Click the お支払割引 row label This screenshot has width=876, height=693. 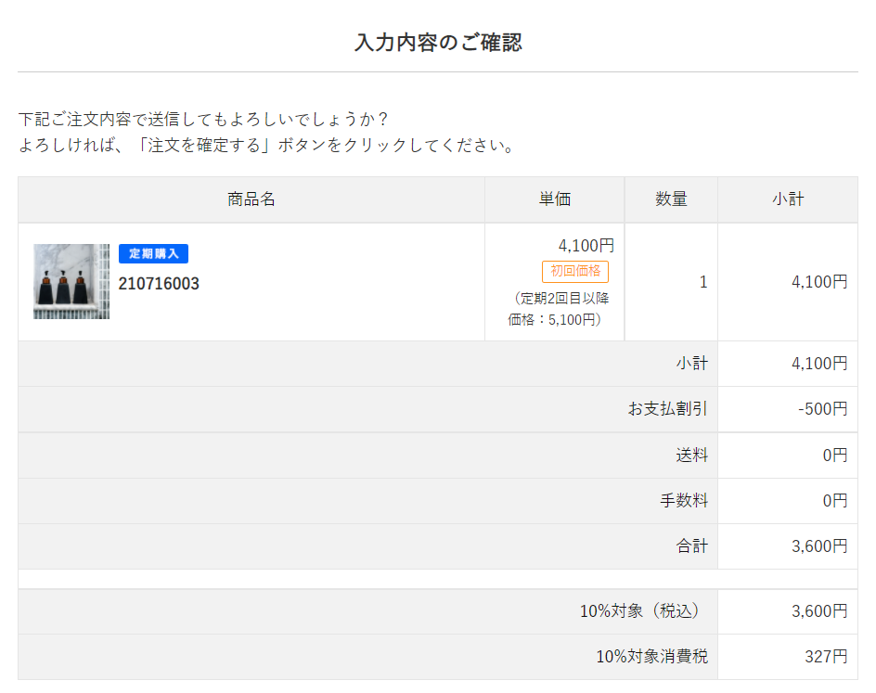click(x=667, y=409)
